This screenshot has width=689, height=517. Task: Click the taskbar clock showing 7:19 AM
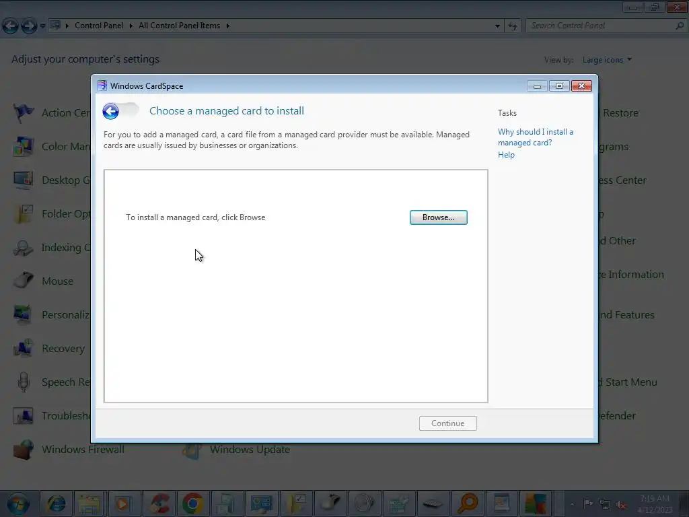coord(655,504)
